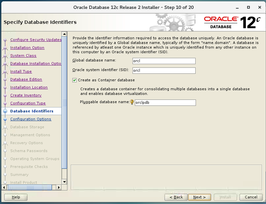Image resolution: width=266 pixels, height=204 pixels.
Task: Click the Configure Security Updates step bullet
Action: [5, 40]
